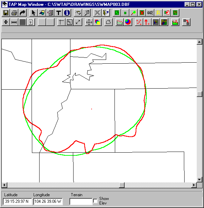Select the Text tool icon
This screenshot has height=208, width=204.
point(59,13)
